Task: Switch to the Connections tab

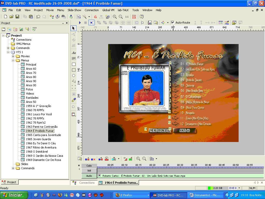Action: pyautogui.click(x=84, y=183)
